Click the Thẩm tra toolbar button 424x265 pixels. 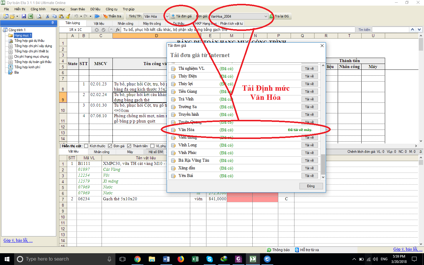[112, 16]
